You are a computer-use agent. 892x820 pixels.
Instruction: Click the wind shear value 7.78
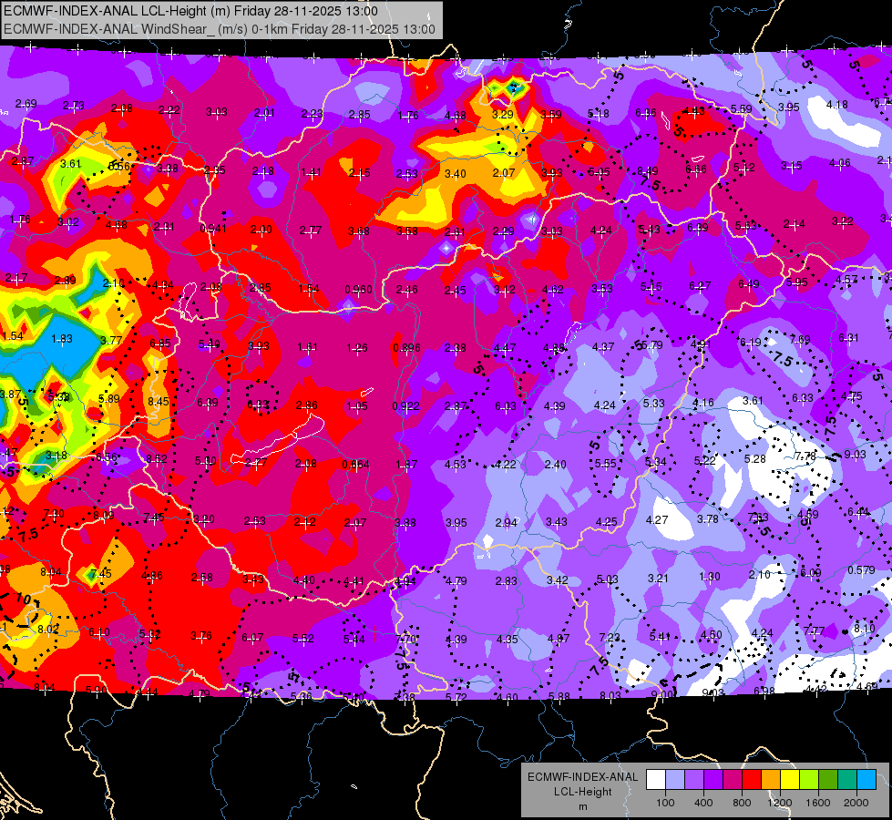(x=805, y=456)
